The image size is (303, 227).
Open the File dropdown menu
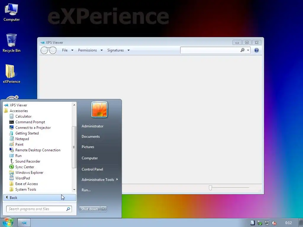pyautogui.click(x=68, y=50)
